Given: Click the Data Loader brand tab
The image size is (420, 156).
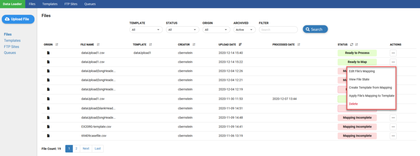Looking at the screenshot, I should coord(12,4).
